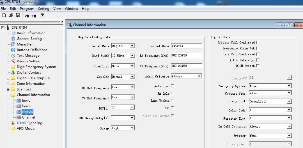This screenshot has width=303, height=148.
Task: Click the Read data from radio icon
Action: click(x=27, y=15)
